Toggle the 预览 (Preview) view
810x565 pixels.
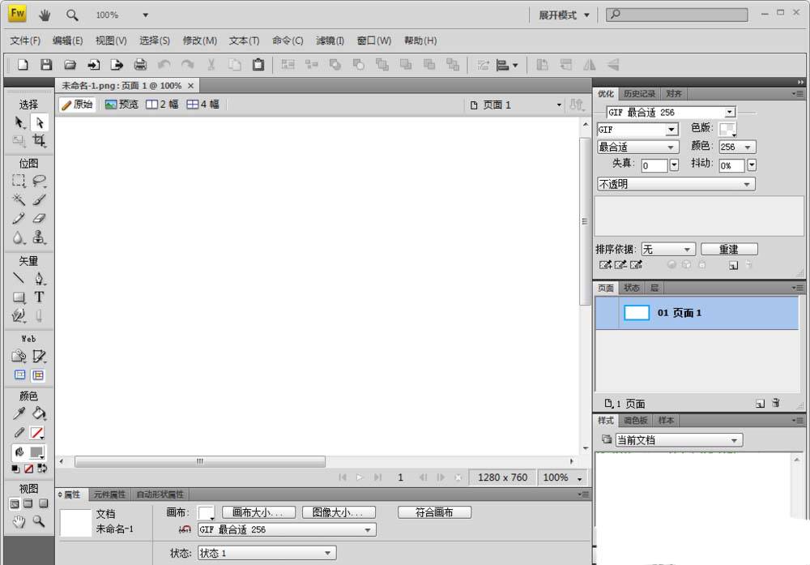122,105
